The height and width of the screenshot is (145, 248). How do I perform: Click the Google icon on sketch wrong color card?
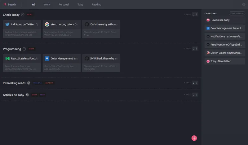tap(47, 24)
